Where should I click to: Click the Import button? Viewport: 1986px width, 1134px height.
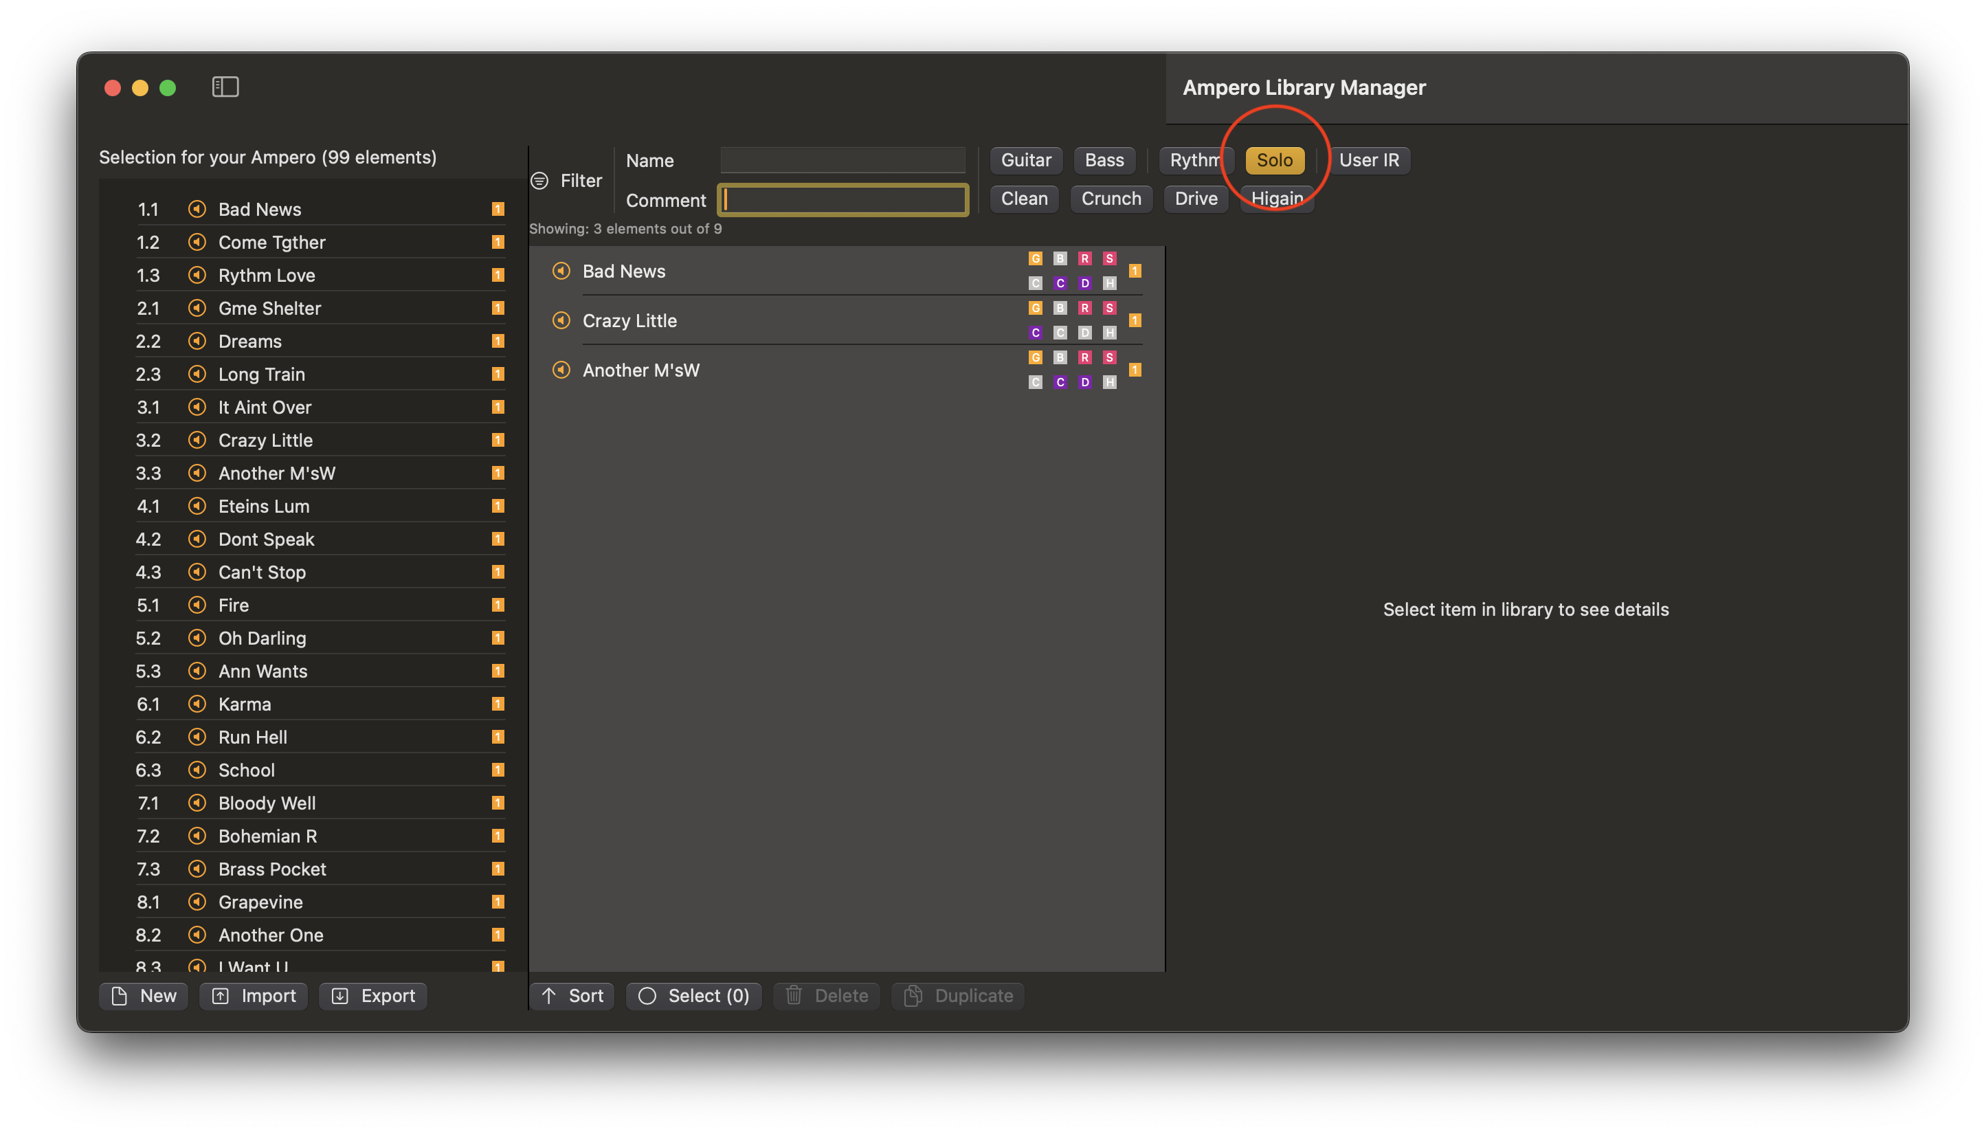(x=254, y=995)
